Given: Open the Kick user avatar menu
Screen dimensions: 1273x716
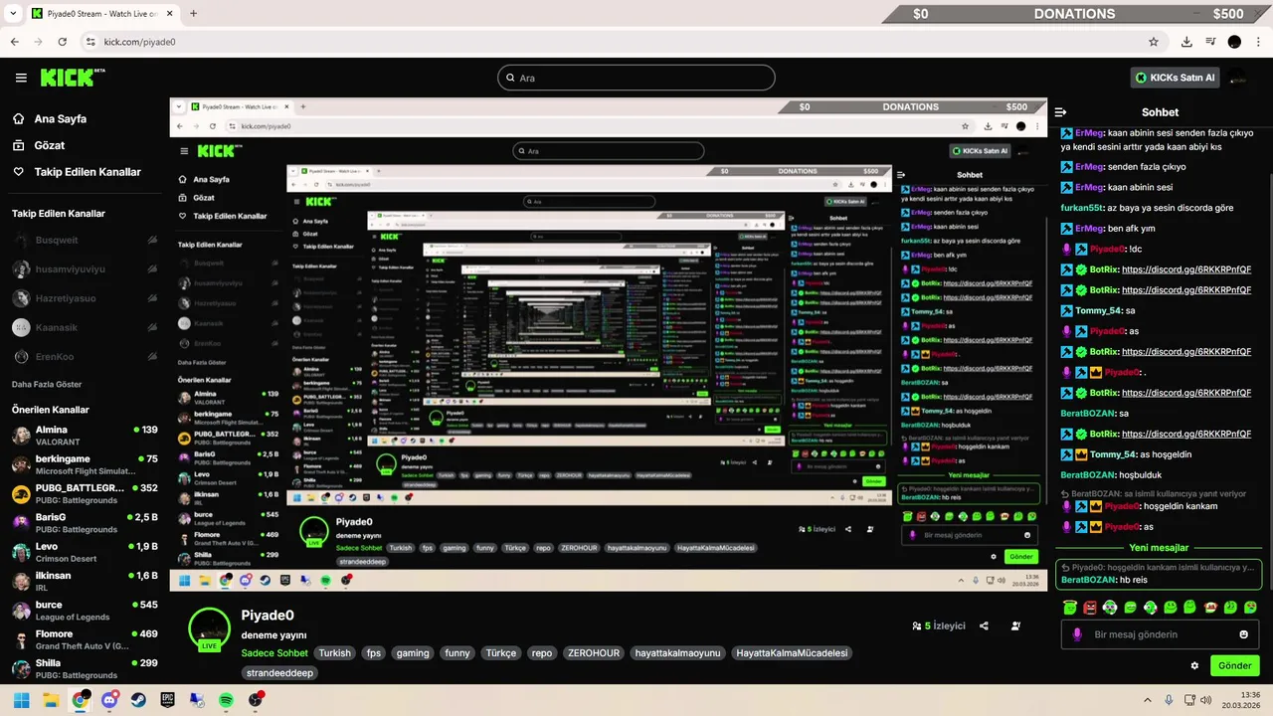Looking at the screenshot, I should [1237, 78].
